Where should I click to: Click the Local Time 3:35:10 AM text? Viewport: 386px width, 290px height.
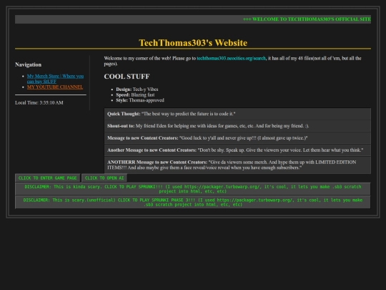(39, 102)
